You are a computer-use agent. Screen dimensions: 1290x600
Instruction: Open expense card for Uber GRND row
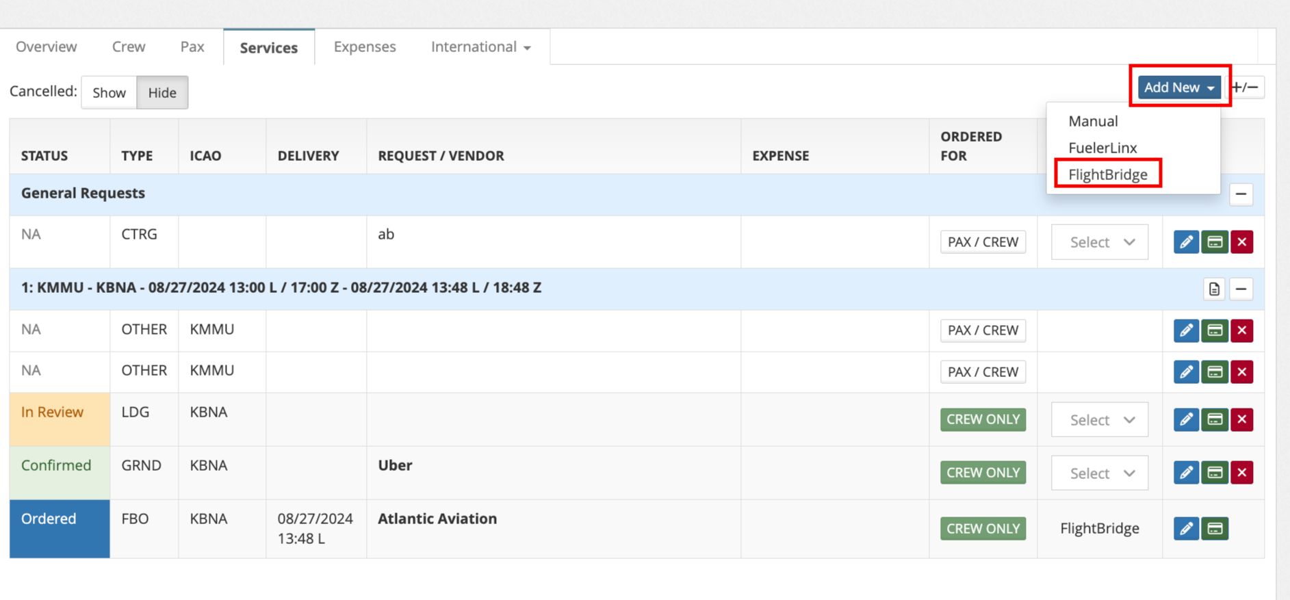click(x=1215, y=473)
